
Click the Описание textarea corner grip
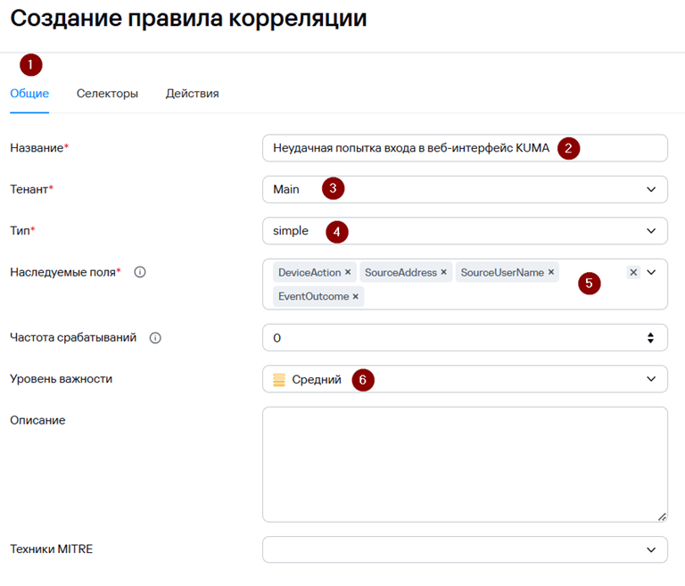[x=662, y=516]
